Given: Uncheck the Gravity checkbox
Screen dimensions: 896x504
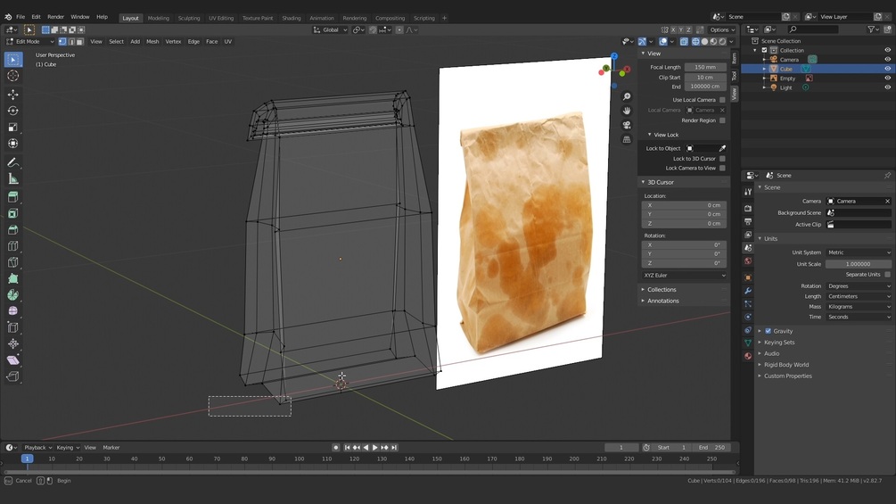Looking at the screenshot, I should [768, 331].
